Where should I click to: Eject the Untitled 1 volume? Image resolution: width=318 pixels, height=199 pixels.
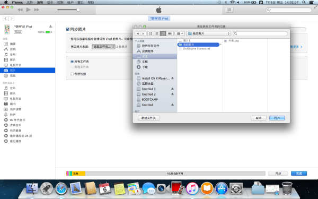172,89
